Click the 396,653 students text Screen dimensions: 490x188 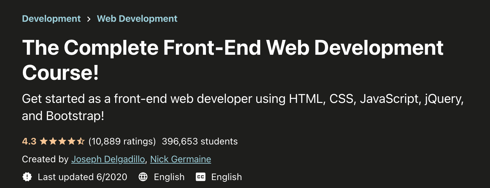(x=200, y=141)
